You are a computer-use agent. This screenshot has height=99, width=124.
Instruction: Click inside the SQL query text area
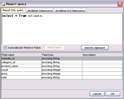coord(62,29)
